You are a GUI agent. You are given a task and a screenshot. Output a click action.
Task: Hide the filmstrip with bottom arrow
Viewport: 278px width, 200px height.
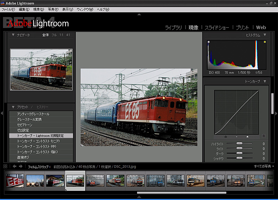[139, 197]
